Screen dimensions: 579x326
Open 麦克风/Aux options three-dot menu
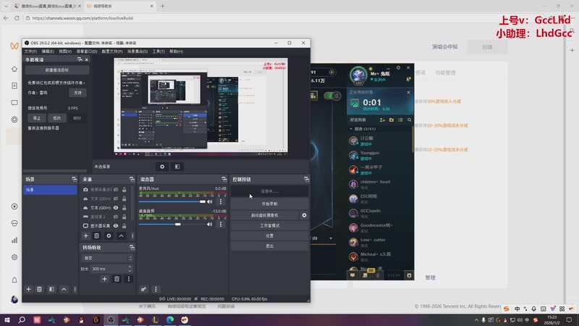point(221,201)
